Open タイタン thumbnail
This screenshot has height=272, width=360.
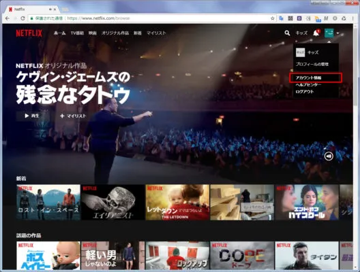click(307, 256)
